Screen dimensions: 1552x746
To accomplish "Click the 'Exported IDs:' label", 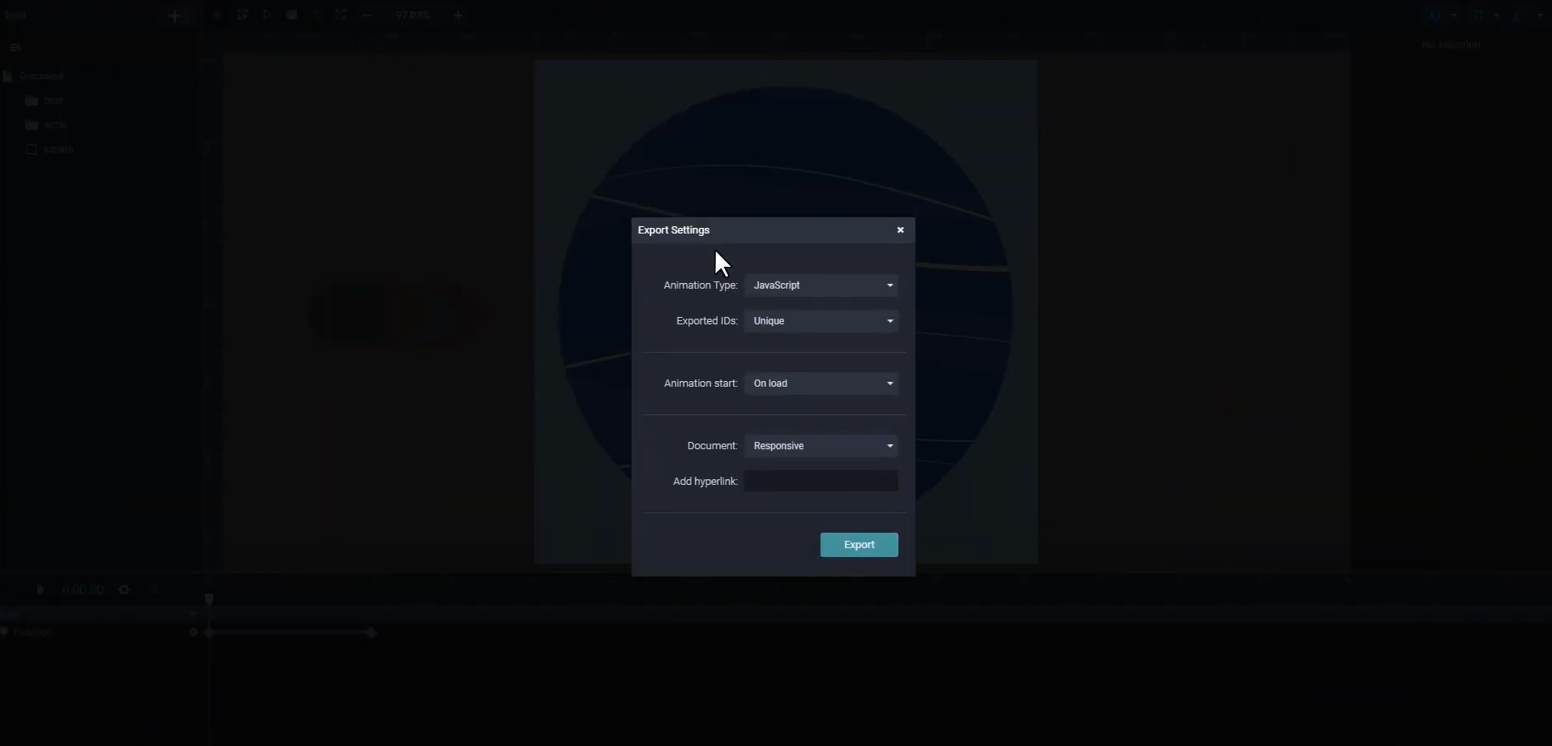I will click(707, 321).
